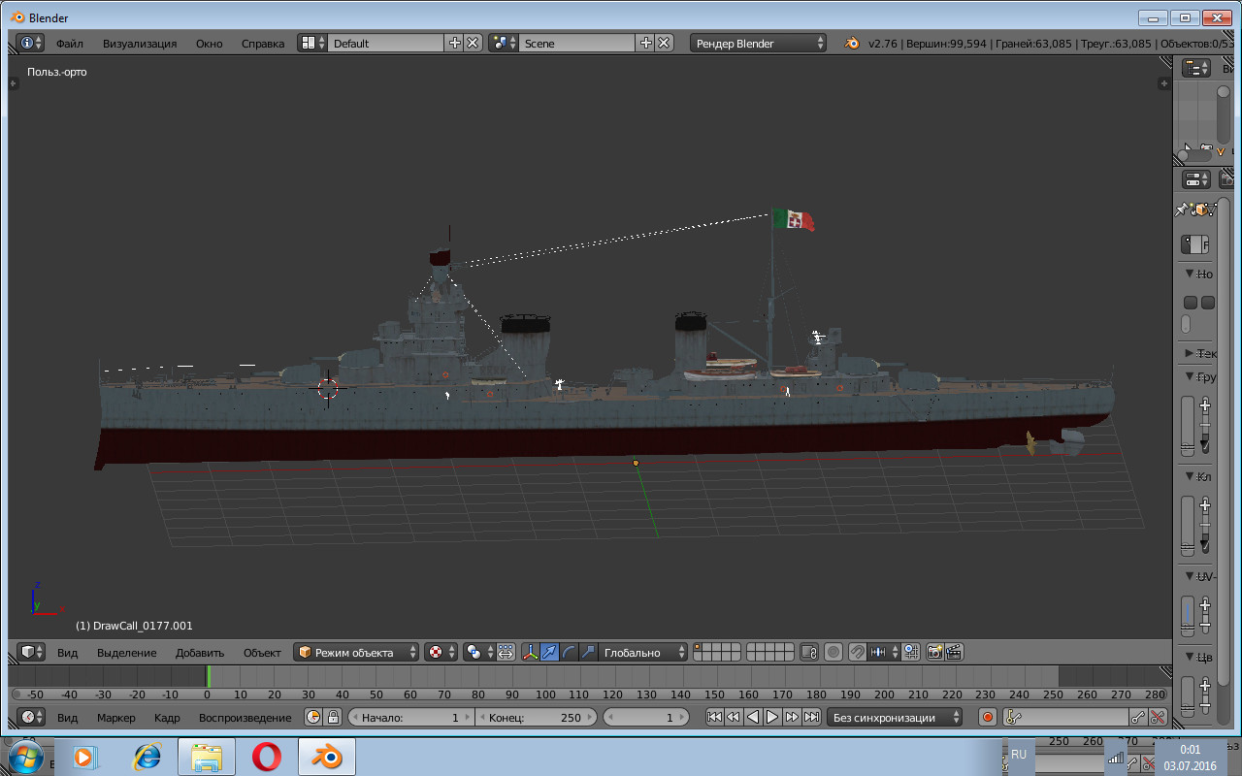1242x776 pixels.
Task: Play the animation forward
Action: [x=772, y=717]
